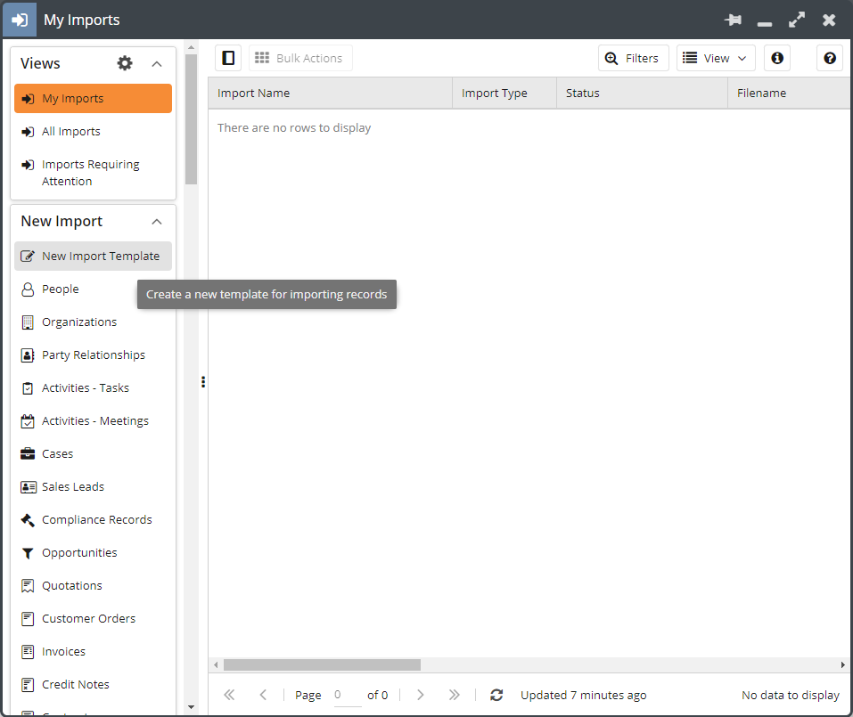This screenshot has width=853, height=717.
Task: Toggle the side panel layout icon
Action: click(228, 58)
